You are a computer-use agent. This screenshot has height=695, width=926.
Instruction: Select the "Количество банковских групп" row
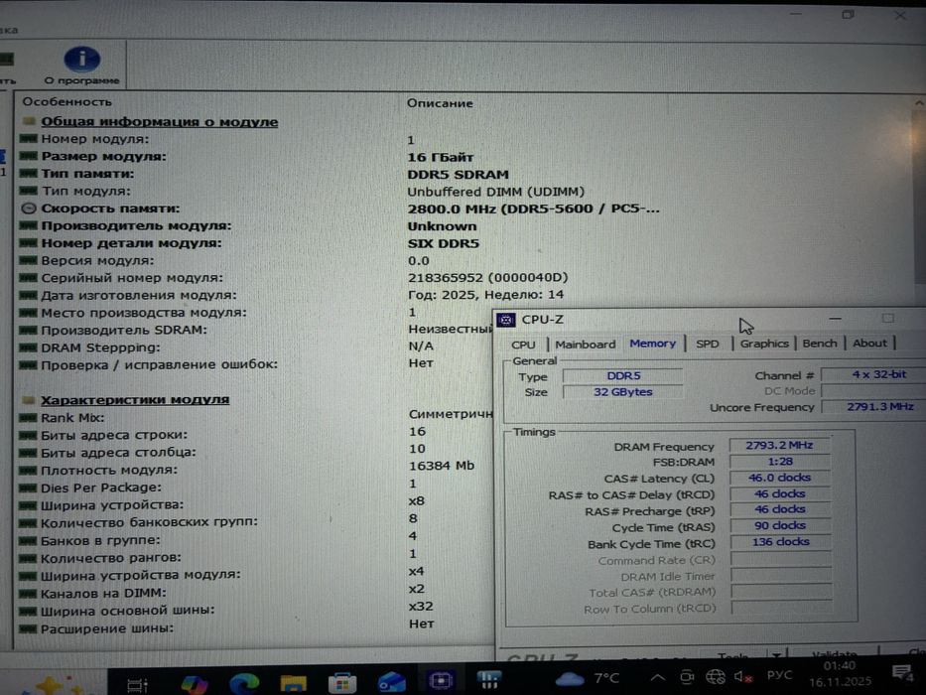218,522
